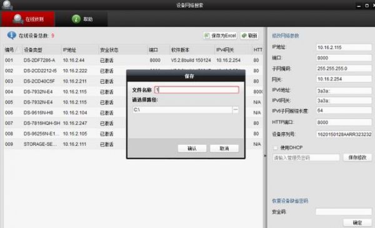The image size is (375, 228).
Task: Click V5.2.8build 150124 version cell
Action: tap(191, 60)
